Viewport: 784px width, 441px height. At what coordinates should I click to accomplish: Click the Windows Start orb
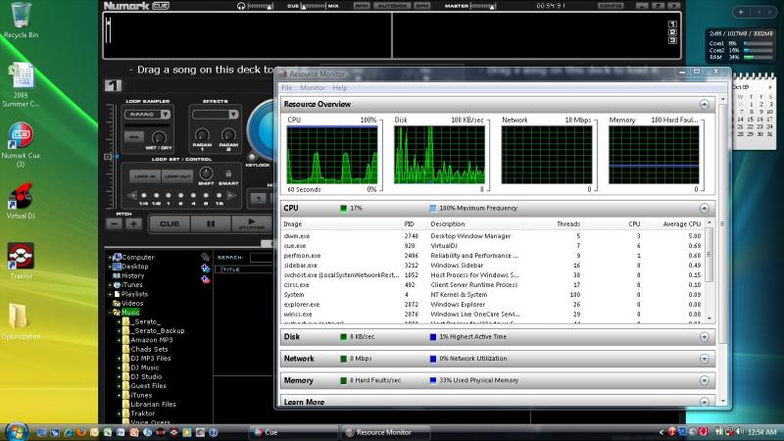pos(17,431)
